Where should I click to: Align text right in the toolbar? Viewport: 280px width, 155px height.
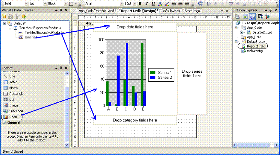tap(187, 4)
